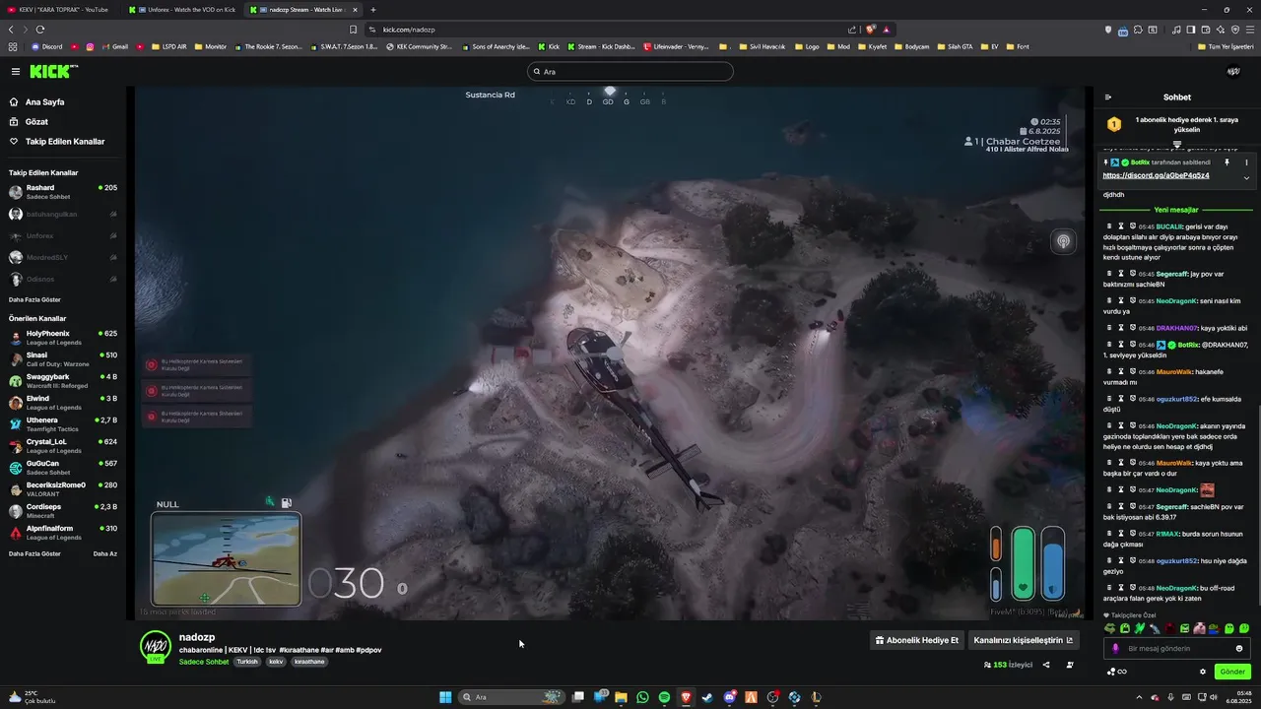Screen dimensions: 1261x709
Task: Open the Windows Start button
Action: tap(445, 697)
